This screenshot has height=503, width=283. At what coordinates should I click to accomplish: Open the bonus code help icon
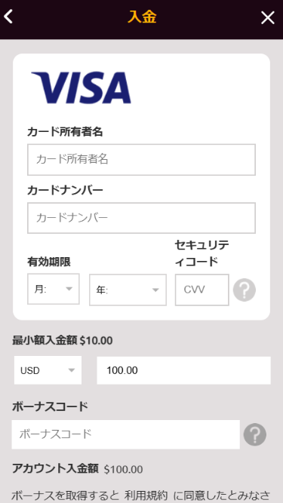(255, 434)
